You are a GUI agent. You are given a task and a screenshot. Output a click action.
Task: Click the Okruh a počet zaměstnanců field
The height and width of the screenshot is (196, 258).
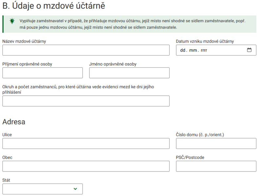tap(86, 101)
